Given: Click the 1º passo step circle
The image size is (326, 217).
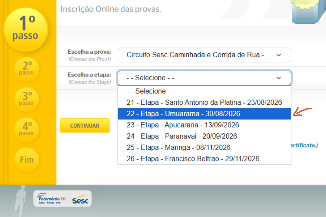Looking at the screenshot, I should point(26,29).
